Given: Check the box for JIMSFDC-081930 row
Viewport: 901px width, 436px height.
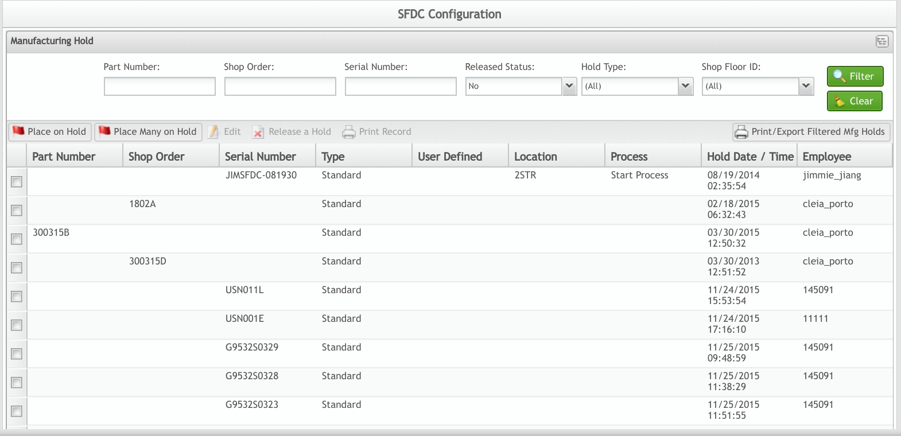Looking at the screenshot, I should (17, 182).
